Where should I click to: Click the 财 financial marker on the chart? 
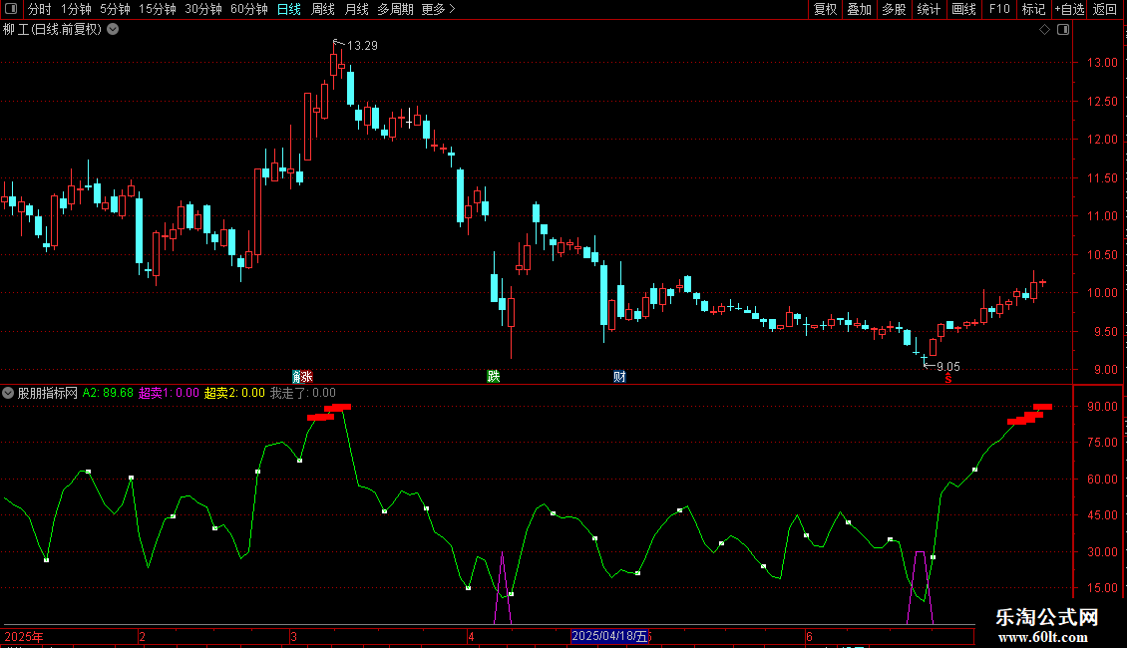point(619,377)
